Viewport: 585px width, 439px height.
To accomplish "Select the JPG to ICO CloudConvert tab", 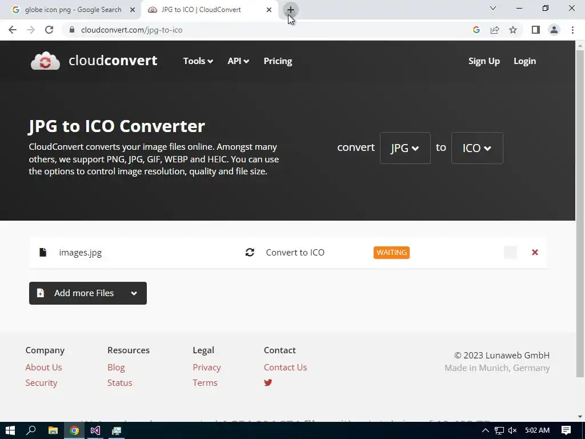I will [x=210, y=10].
